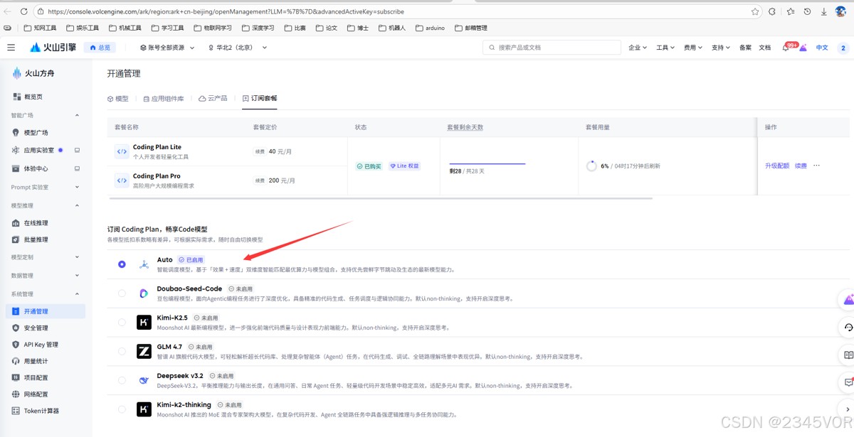Open the 文档 header link
This screenshot has height=437, width=854.
pos(764,48)
